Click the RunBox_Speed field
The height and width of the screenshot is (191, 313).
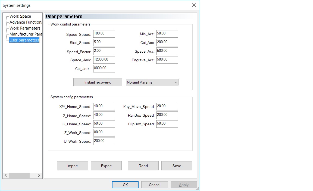[x=167, y=115]
